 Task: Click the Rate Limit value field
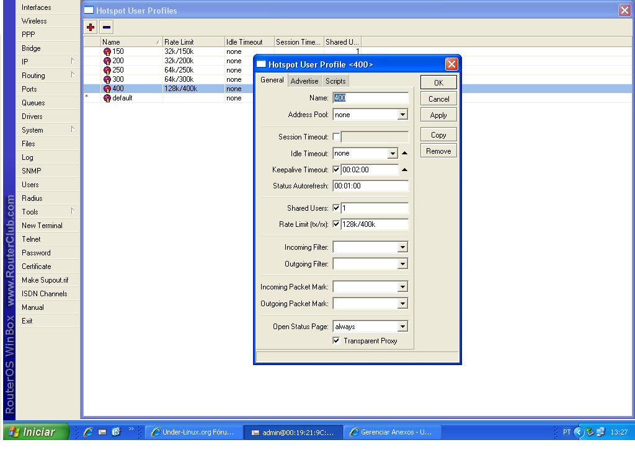[x=374, y=224]
